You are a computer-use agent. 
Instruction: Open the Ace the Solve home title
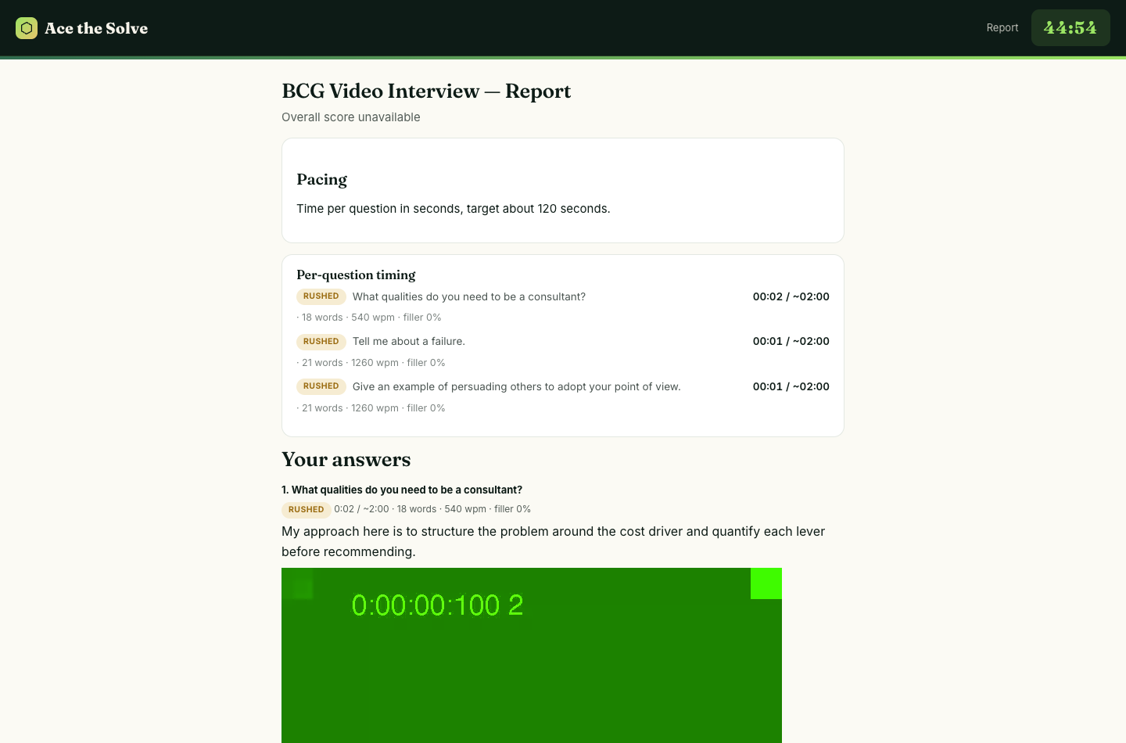click(96, 28)
